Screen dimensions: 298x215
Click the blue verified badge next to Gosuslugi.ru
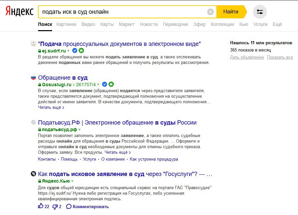(x=105, y=84)
